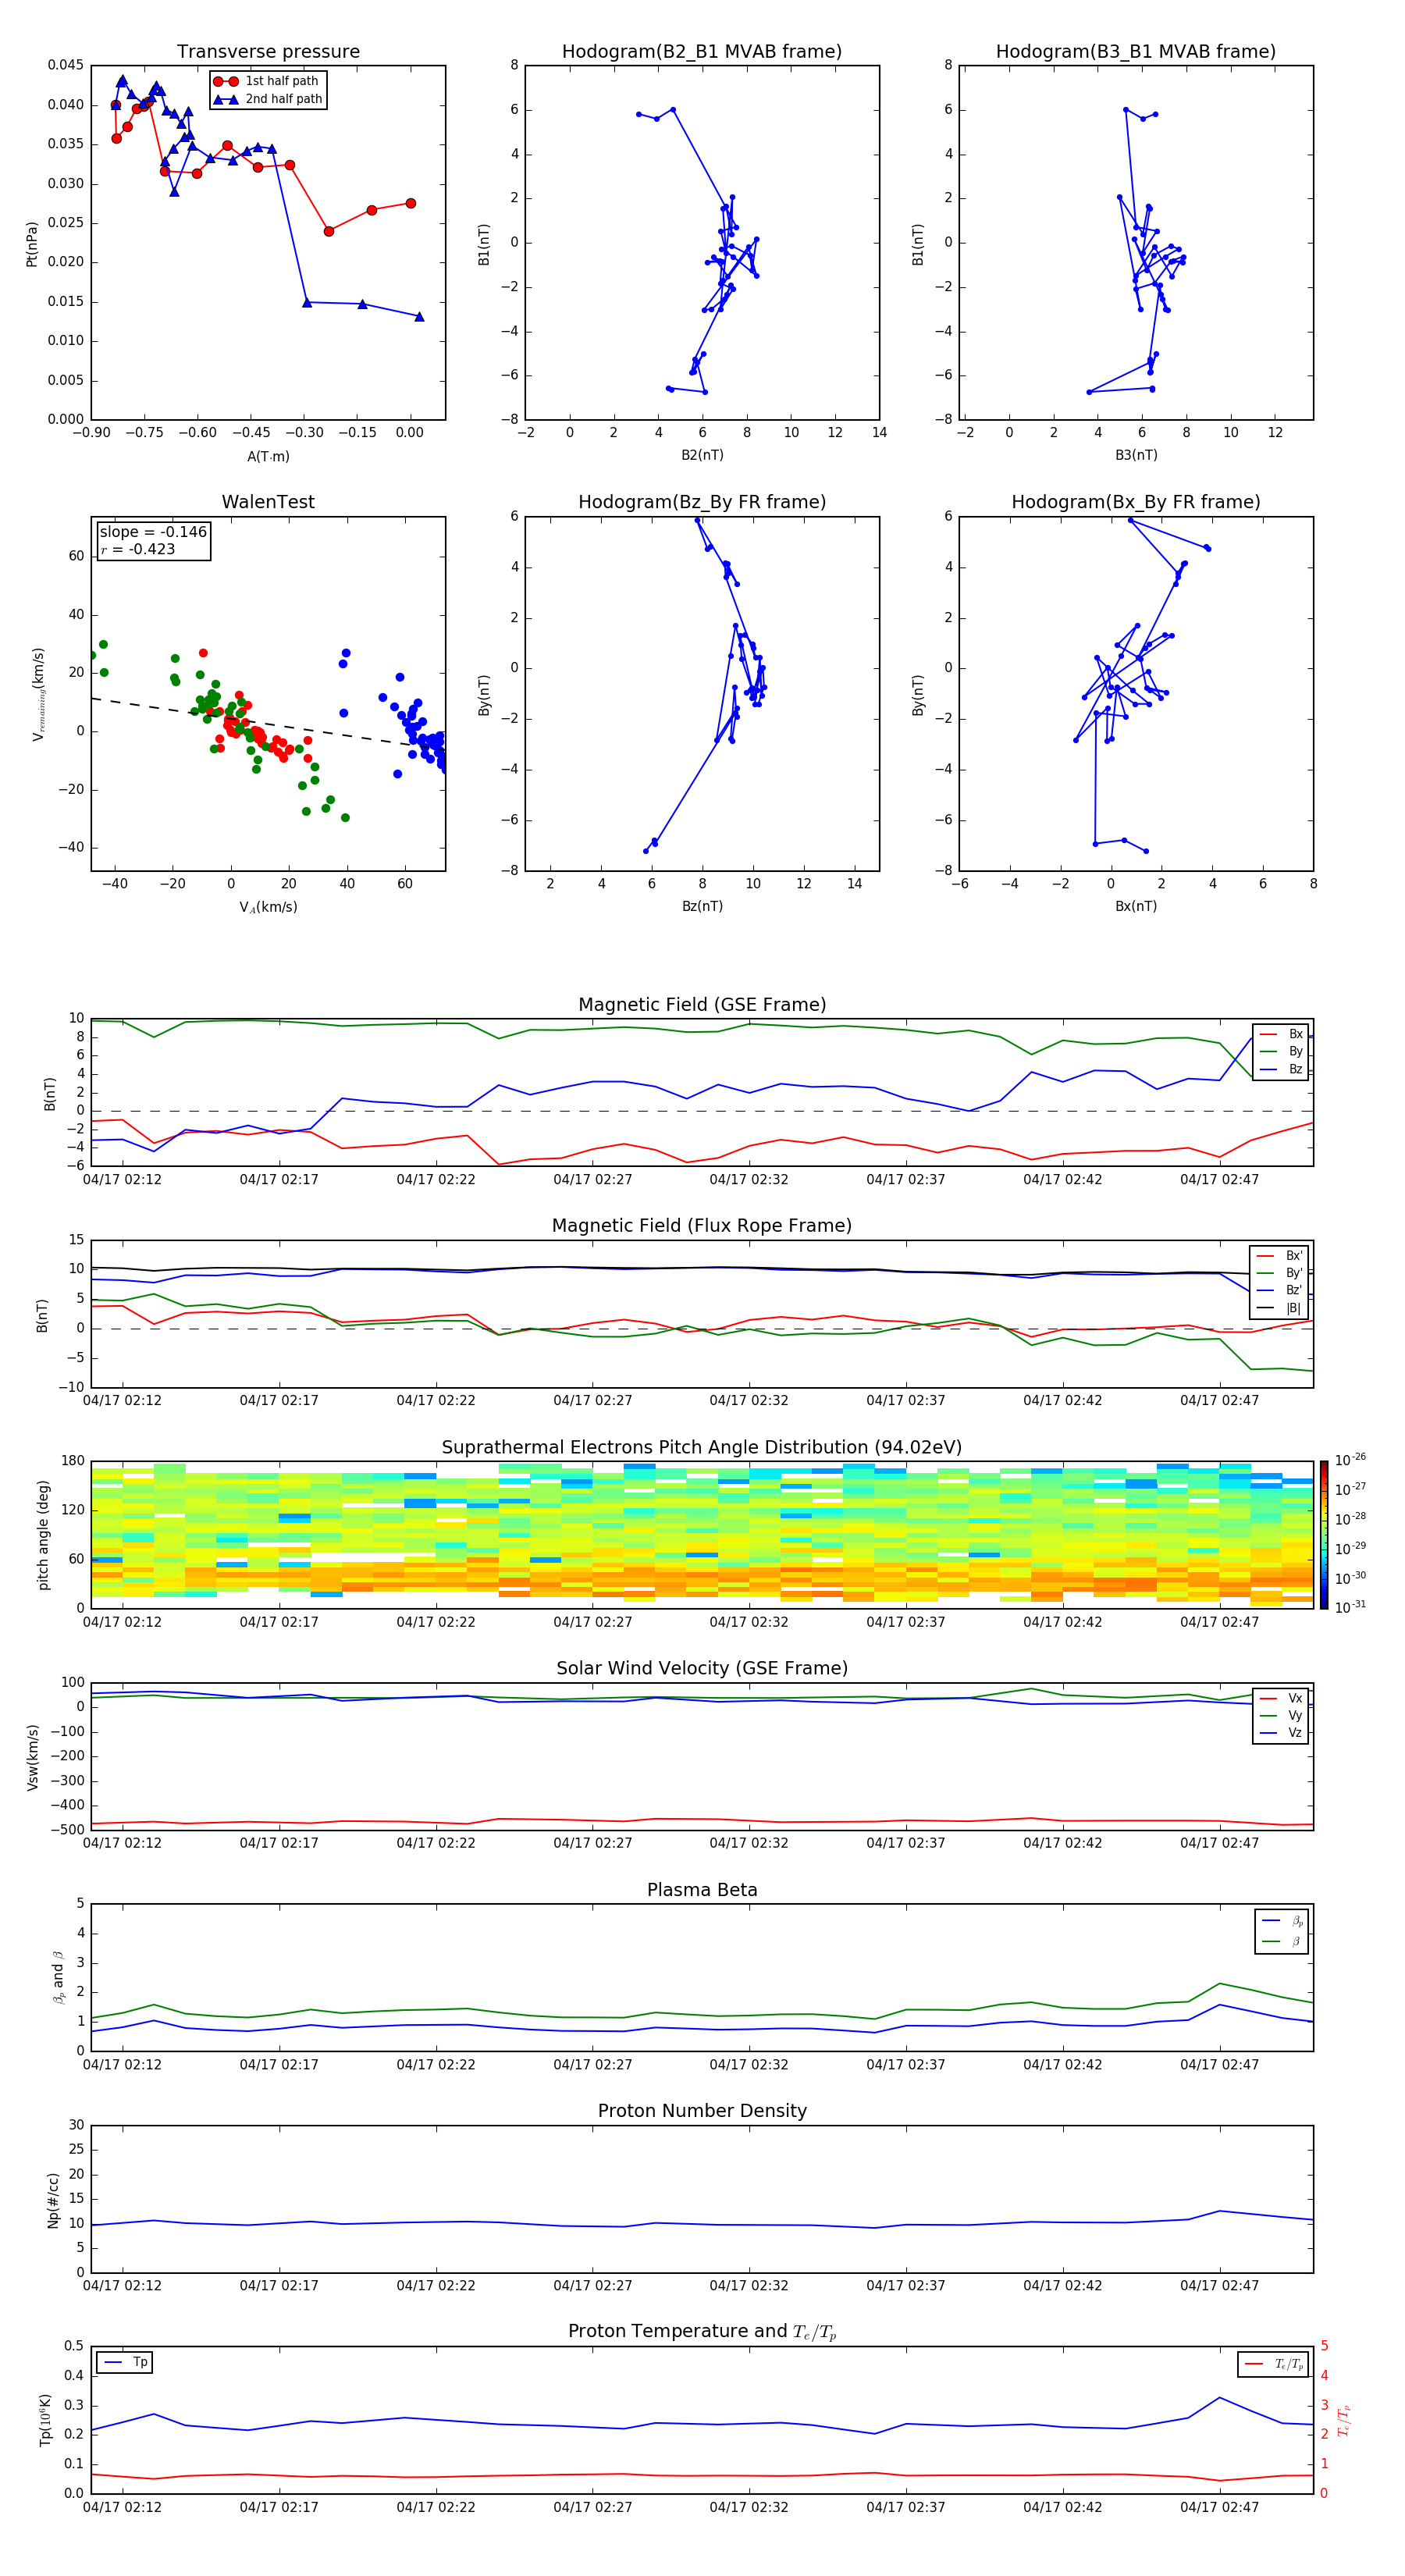Click the 'r = -0.423' annotation
Image resolution: width=1405 pixels, height=2576 pixels.
pos(138,549)
